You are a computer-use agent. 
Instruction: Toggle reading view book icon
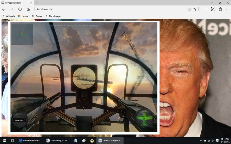click(x=189, y=9)
